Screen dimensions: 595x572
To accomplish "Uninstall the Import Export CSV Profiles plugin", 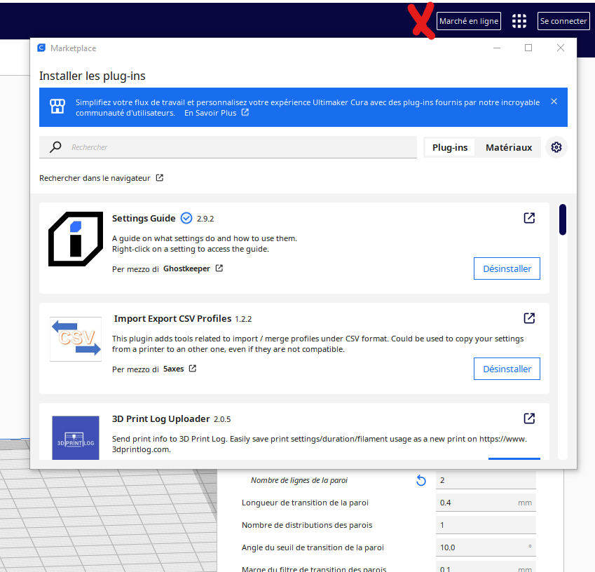I will 507,369.
